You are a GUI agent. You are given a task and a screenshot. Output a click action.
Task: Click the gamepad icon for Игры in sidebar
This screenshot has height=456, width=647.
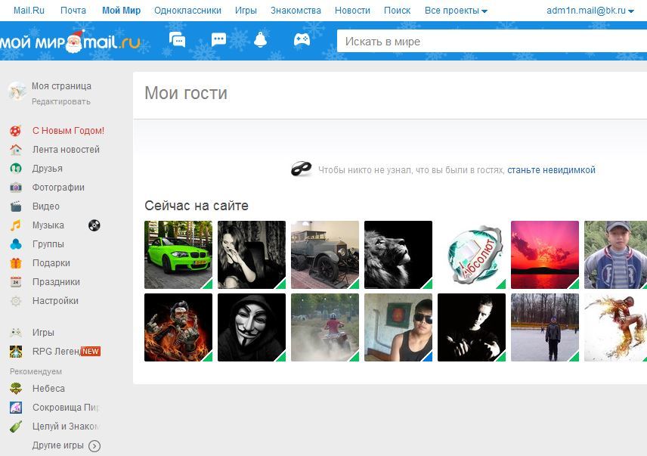pyautogui.click(x=16, y=332)
